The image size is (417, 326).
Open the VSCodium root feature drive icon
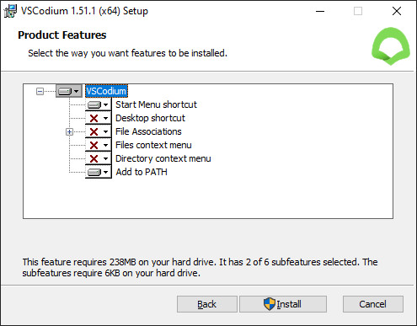click(x=65, y=92)
